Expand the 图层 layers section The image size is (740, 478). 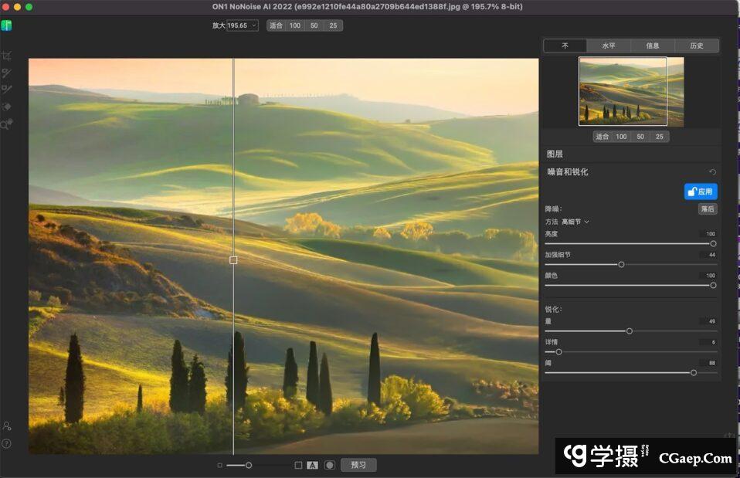pyautogui.click(x=555, y=154)
